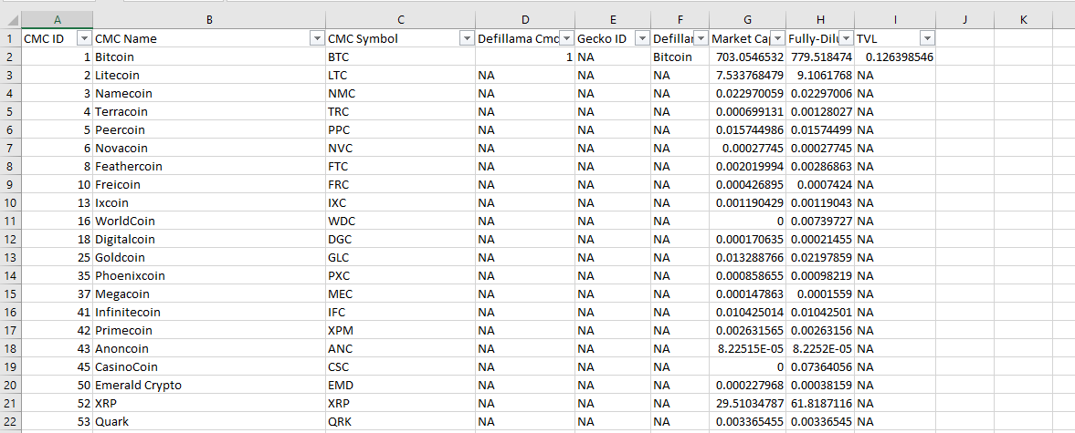Click market cap value 29.51034787
Viewport: 1075px width, 433px height.
pyautogui.click(x=748, y=404)
